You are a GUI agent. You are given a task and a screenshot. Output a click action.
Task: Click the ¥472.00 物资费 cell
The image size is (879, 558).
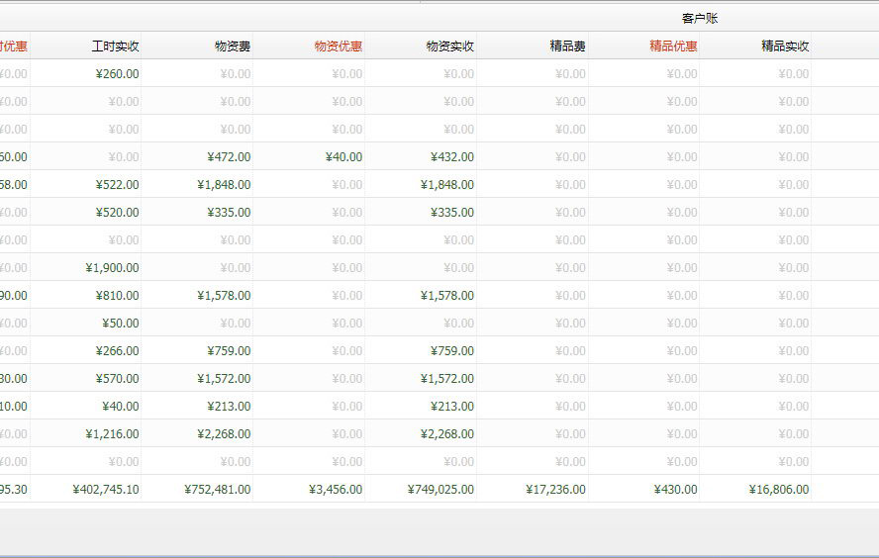click(x=229, y=157)
